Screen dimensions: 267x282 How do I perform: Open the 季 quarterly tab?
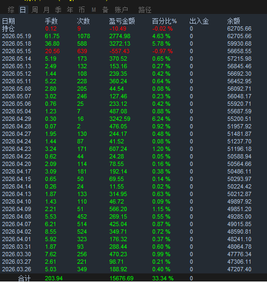pyautogui.click(x=58, y=10)
